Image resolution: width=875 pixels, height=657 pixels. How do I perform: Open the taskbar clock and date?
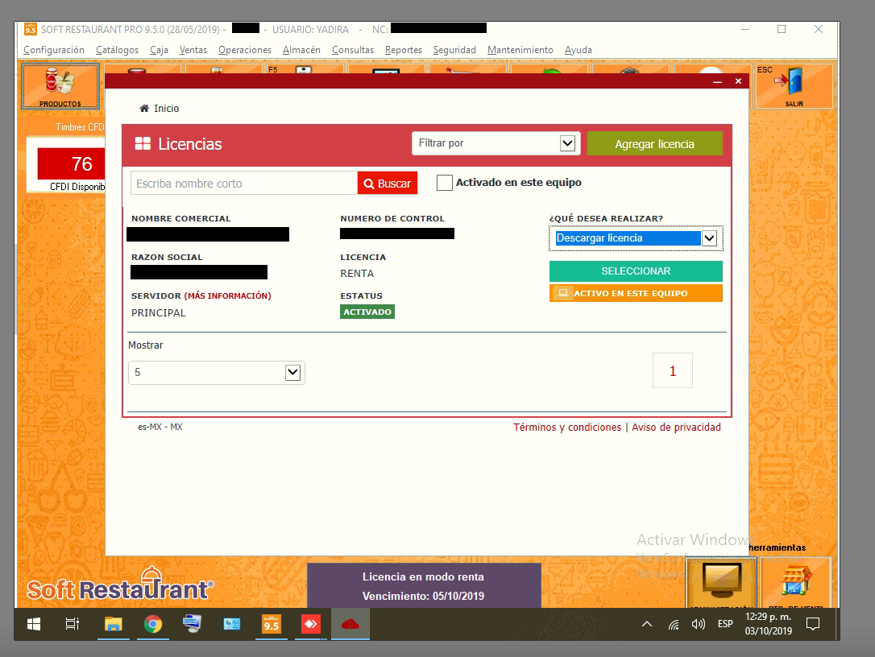(769, 624)
